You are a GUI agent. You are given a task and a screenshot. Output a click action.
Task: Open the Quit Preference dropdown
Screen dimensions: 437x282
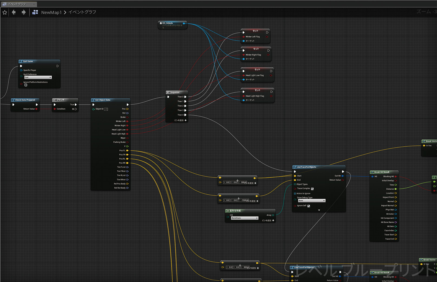38,77
